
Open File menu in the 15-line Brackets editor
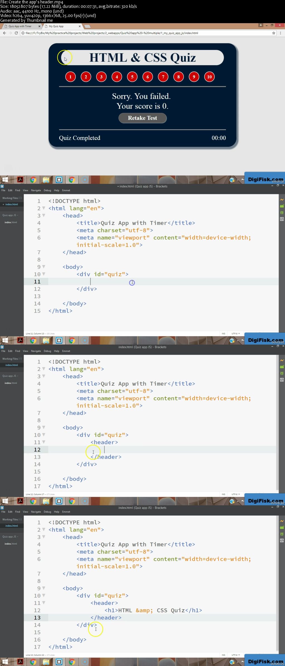pyautogui.click(x=3, y=190)
